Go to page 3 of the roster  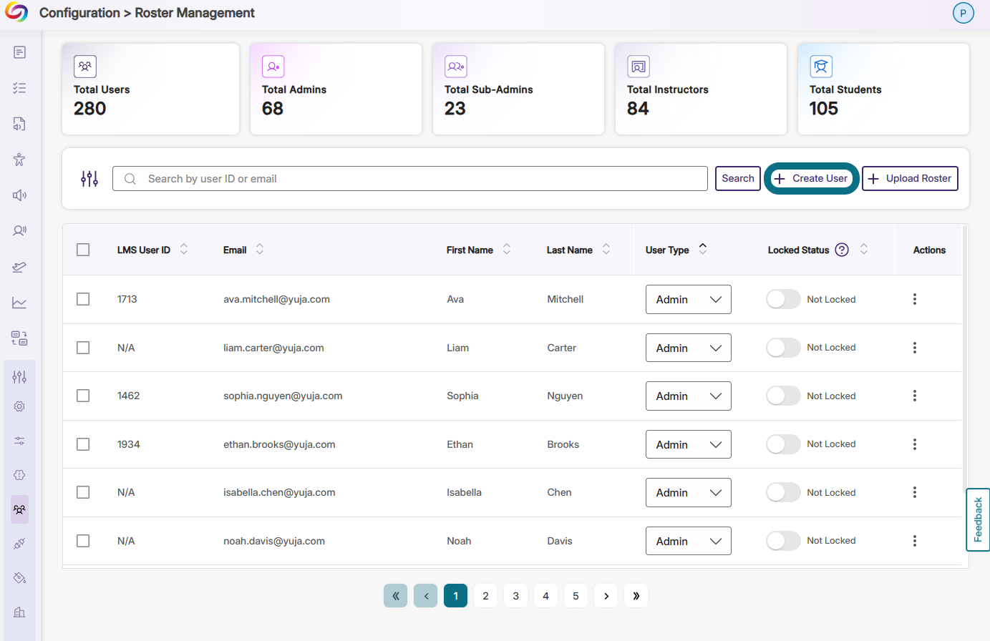pyautogui.click(x=515, y=596)
